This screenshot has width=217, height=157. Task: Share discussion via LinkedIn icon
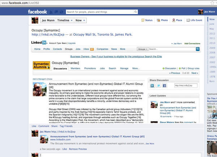coord(152,86)
